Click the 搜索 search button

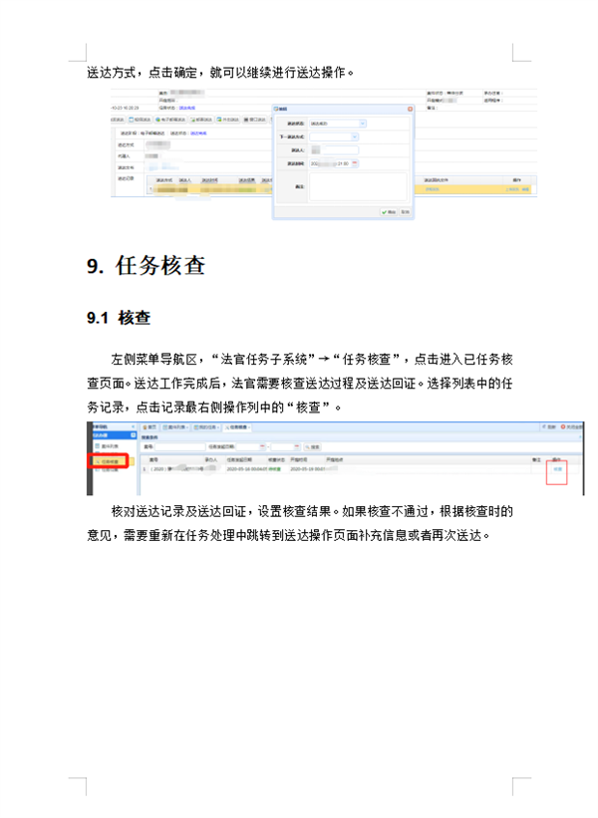click(312, 447)
